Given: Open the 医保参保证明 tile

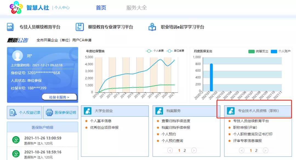Looking at the screenshot, I should click(61, 112).
